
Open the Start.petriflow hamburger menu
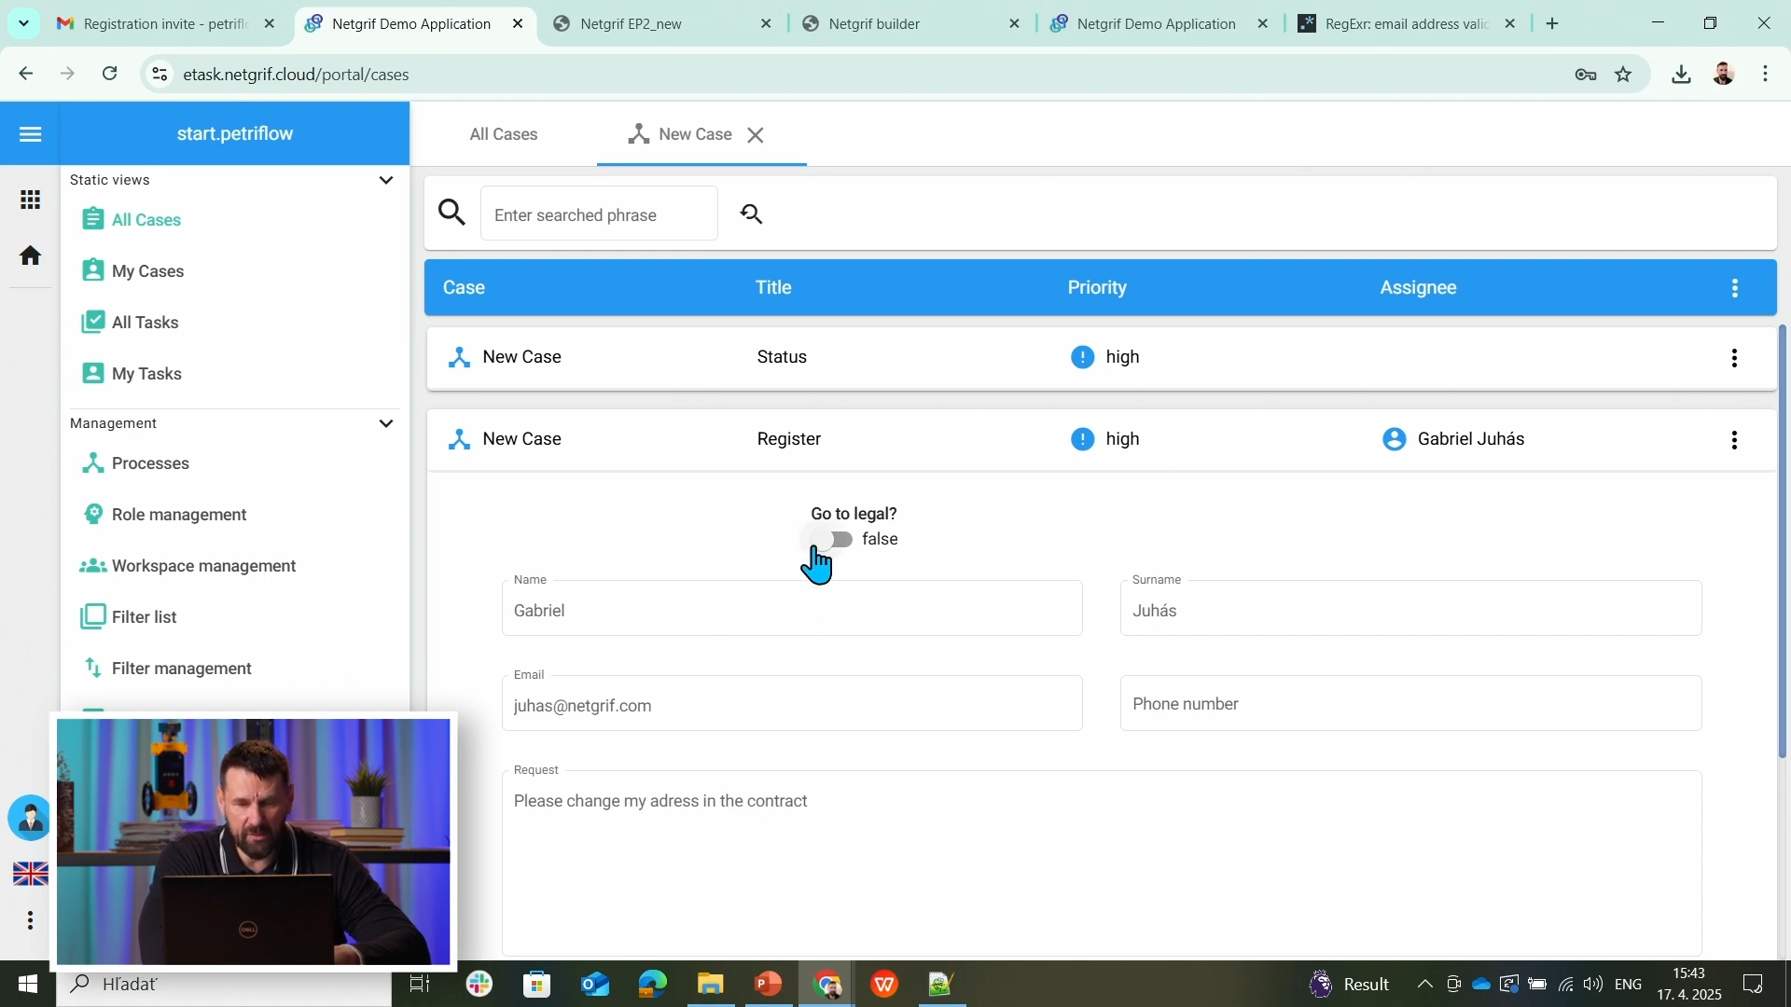(30, 133)
